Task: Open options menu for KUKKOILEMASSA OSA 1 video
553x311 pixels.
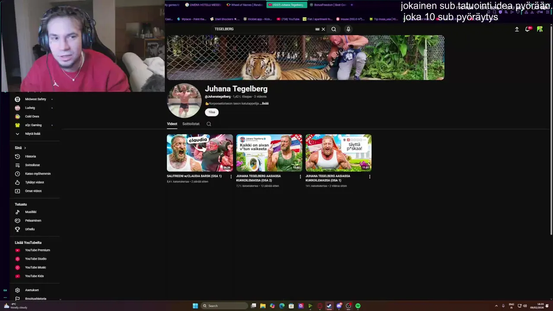Action: point(369,177)
